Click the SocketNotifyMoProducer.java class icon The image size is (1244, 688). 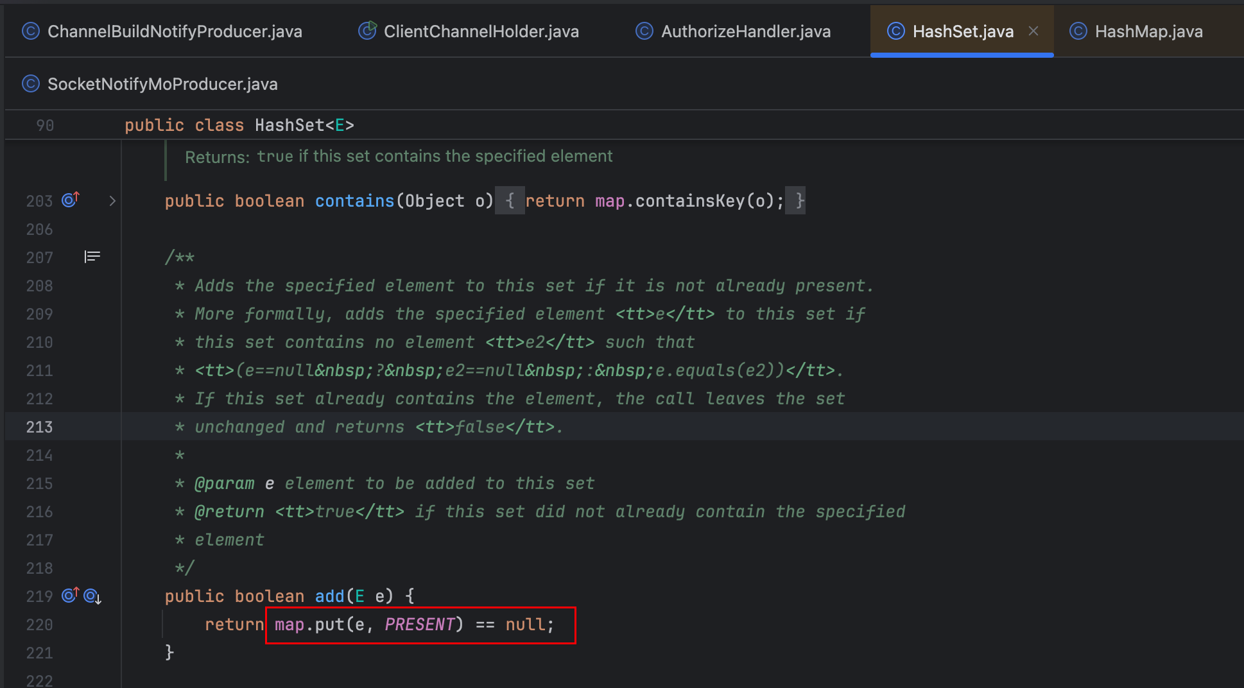[x=30, y=84]
